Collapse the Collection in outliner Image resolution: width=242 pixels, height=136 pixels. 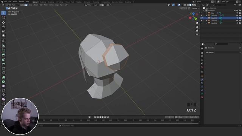(204, 11)
